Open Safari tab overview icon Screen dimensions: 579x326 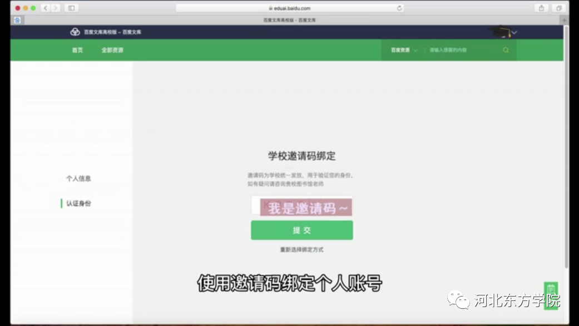[x=559, y=8]
